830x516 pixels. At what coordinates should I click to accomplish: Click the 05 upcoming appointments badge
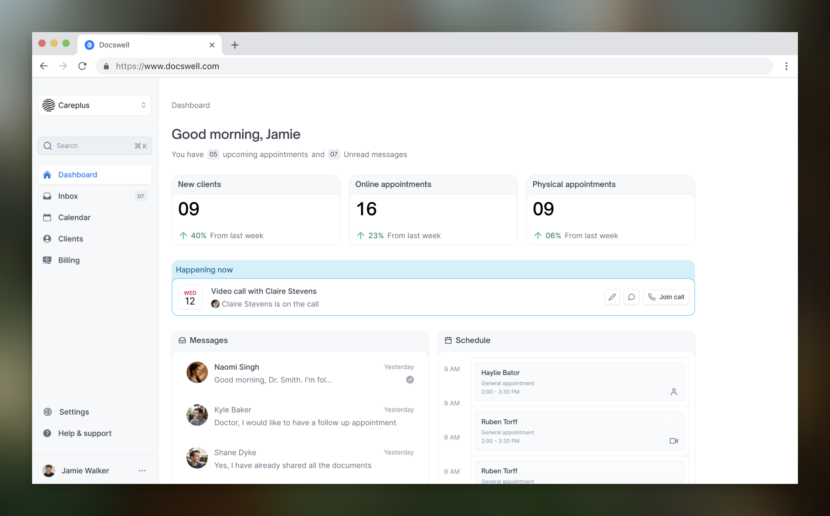point(213,154)
